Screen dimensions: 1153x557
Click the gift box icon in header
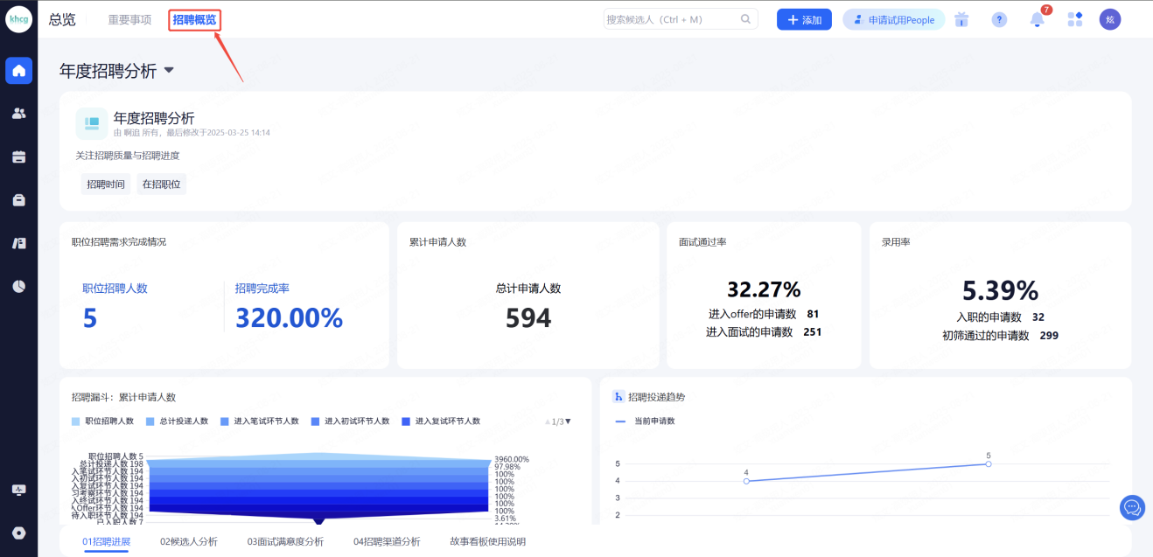pyautogui.click(x=962, y=19)
